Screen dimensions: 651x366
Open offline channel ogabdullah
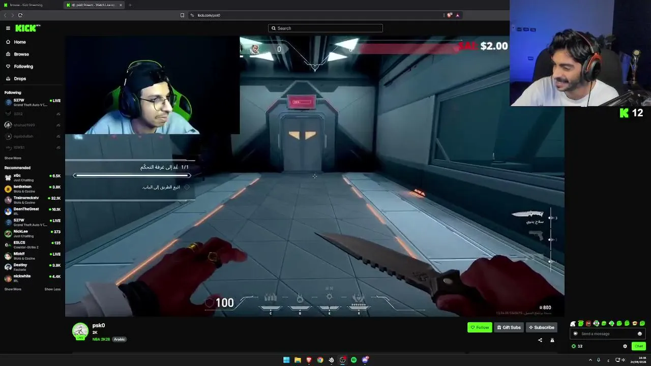pyautogui.click(x=33, y=136)
